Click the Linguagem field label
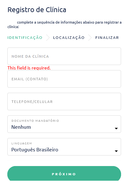130x196 pixels. (22, 143)
